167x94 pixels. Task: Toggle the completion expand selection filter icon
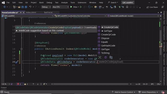coord(100,57)
